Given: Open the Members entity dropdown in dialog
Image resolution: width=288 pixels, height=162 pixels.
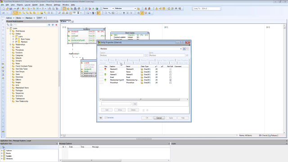Looking at the screenshot, I should (181, 49).
